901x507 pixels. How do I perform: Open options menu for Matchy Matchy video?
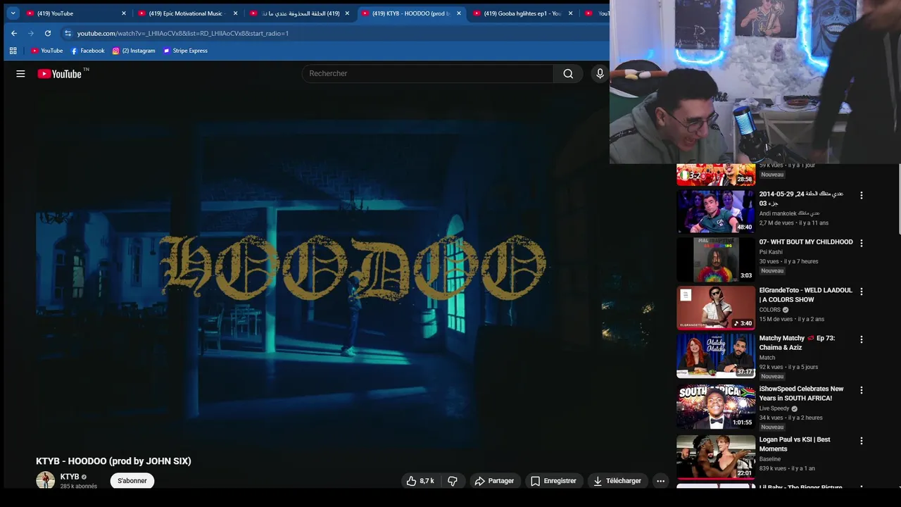coord(861,339)
